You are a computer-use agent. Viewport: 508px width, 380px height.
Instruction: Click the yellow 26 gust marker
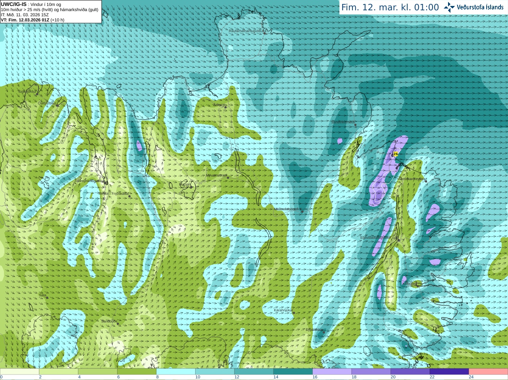click(395, 154)
